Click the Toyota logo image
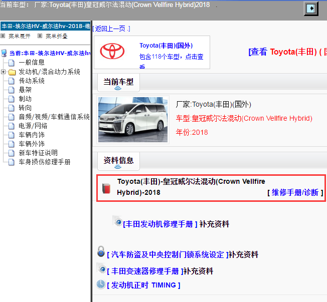 coord(112,51)
